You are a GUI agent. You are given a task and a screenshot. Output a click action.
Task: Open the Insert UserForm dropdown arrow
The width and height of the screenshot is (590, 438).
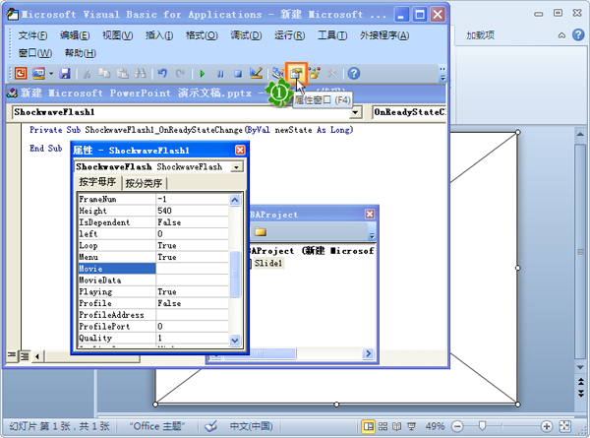click(51, 73)
